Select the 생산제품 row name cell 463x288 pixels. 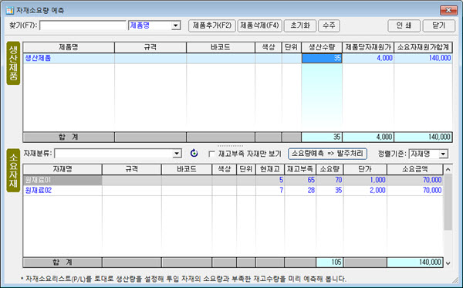click(69, 58)
